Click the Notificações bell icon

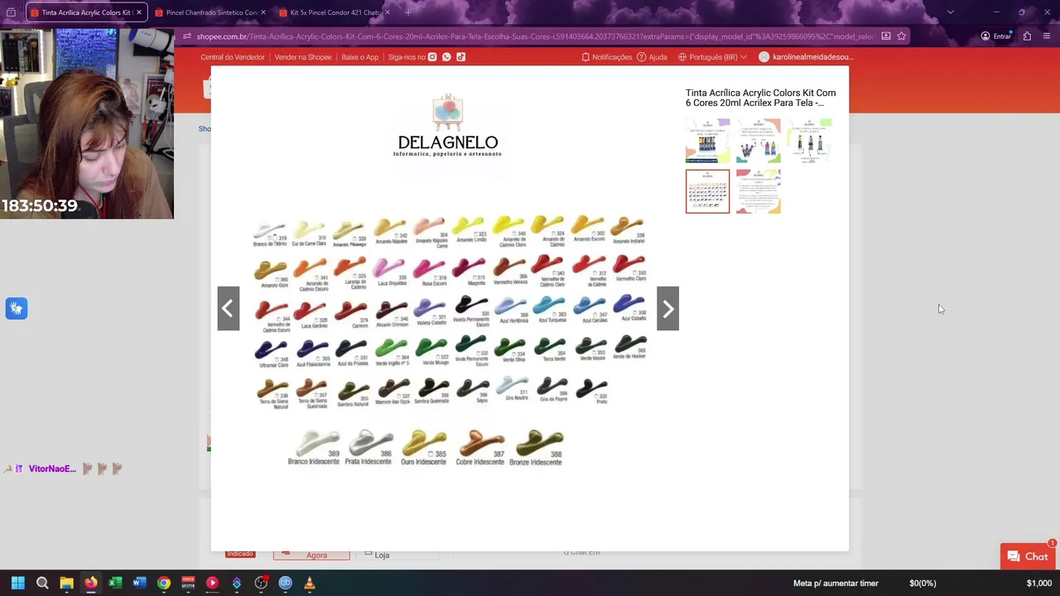coord(585,57)
